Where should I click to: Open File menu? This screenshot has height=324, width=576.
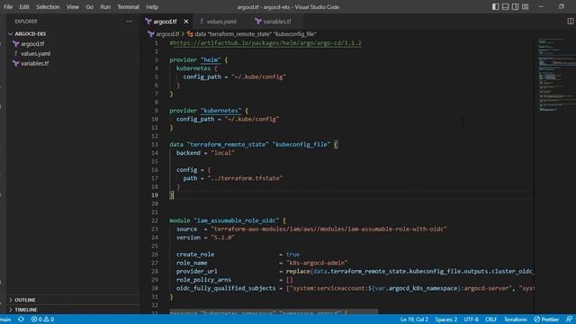tap(8, 6)
